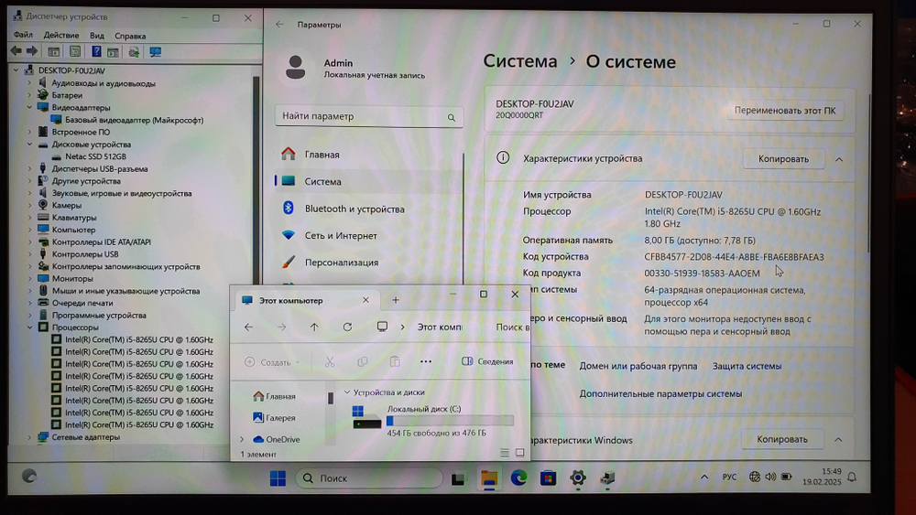Click the Paste icon in Explorer toolbar

[395, 362]
